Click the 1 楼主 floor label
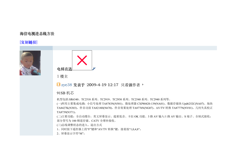This screenshot has height=163, width=231. pos(62,76)
